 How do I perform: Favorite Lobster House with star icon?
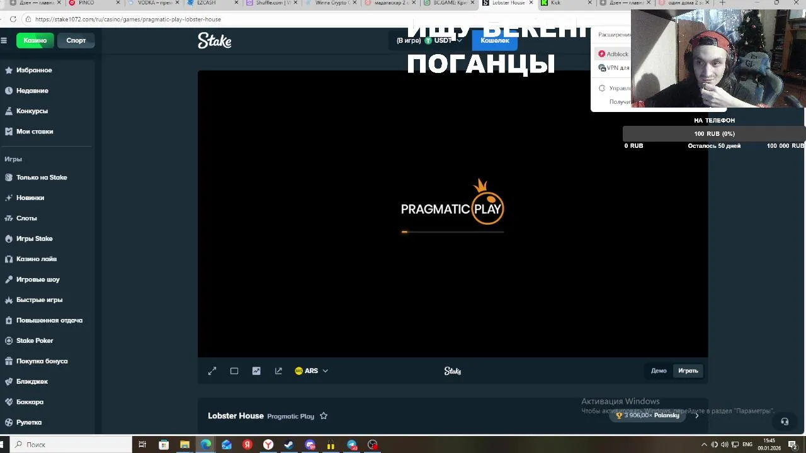click(324, 416)
